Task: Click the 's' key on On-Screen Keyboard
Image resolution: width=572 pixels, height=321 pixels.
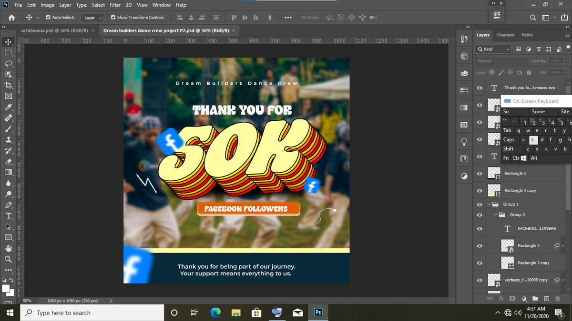Action: [x=533, y=140]
